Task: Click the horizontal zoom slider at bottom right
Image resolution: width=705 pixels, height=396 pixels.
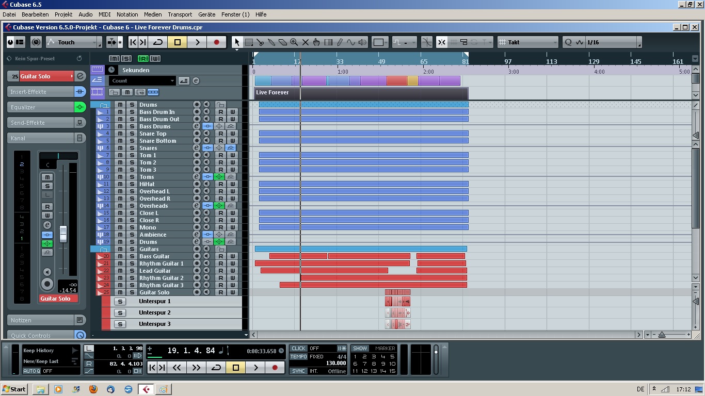Action: point(662,335)
